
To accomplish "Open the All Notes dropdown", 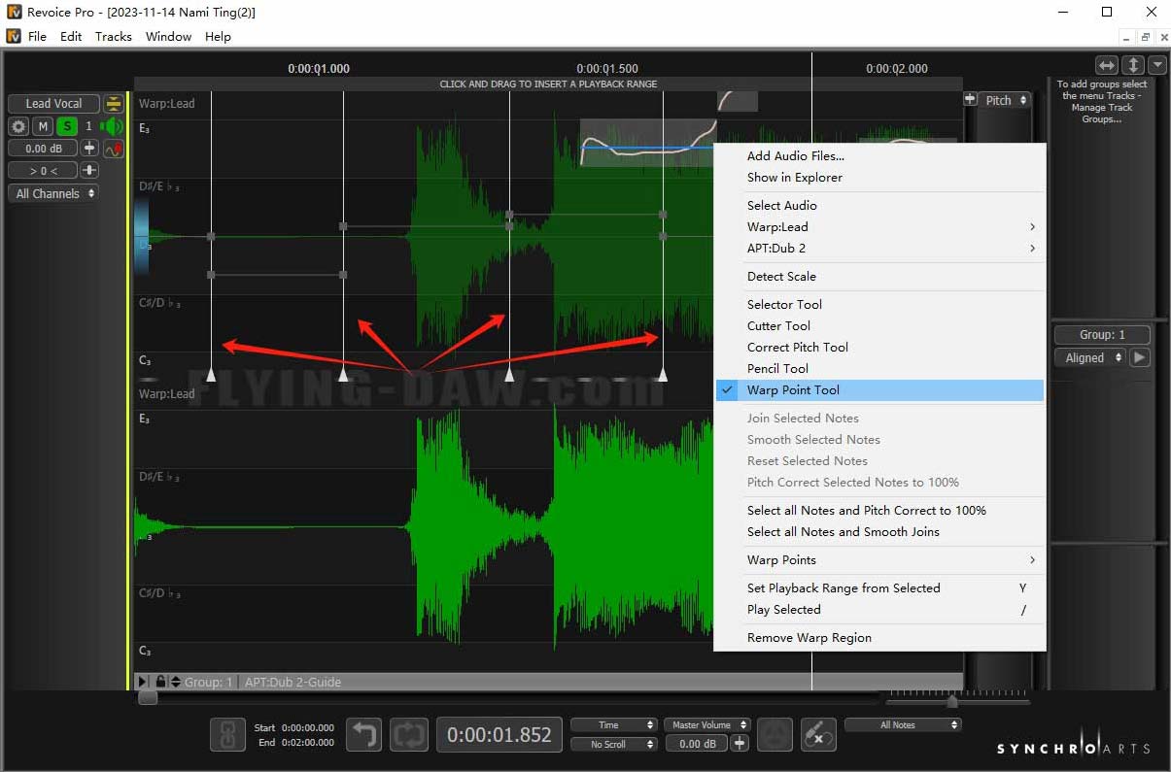I will click(903, 724).
